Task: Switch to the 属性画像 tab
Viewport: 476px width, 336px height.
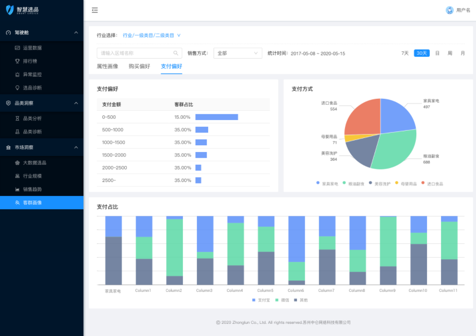Action: tap(107, 66)
